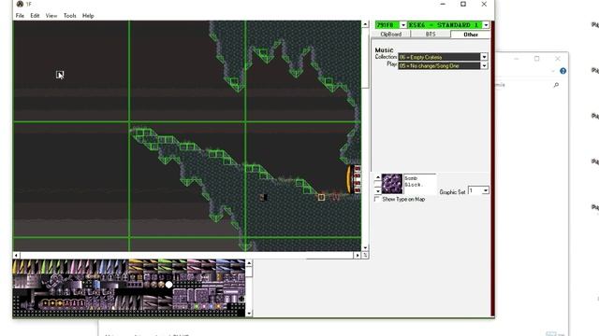The image size is (599, 336).
Task: Select the yellow door cap on the map's right edge
Action: tap(348, 179)
